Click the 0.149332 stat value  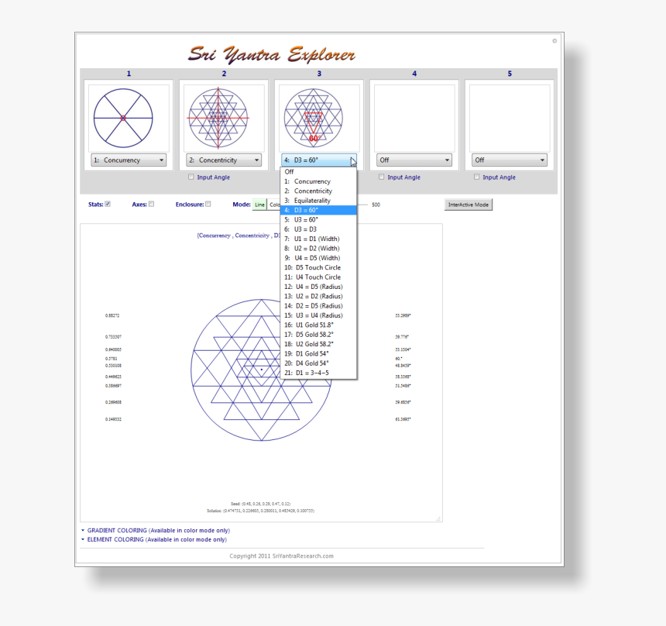click(113, 419)
